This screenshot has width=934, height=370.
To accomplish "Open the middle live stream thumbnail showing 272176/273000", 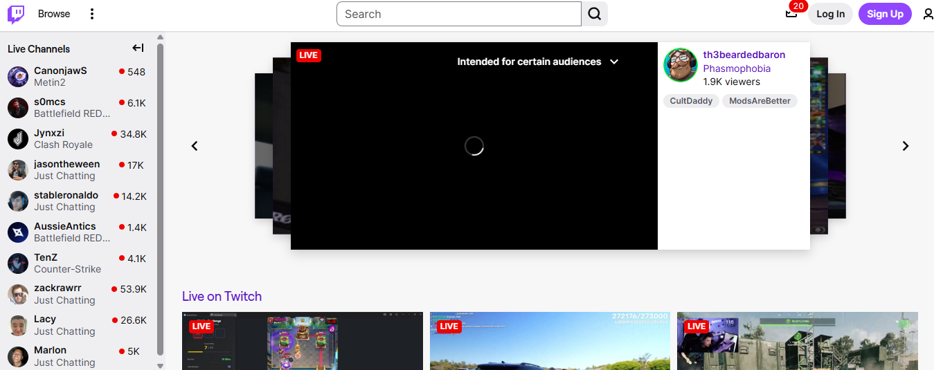I will [x=550, y=341].
